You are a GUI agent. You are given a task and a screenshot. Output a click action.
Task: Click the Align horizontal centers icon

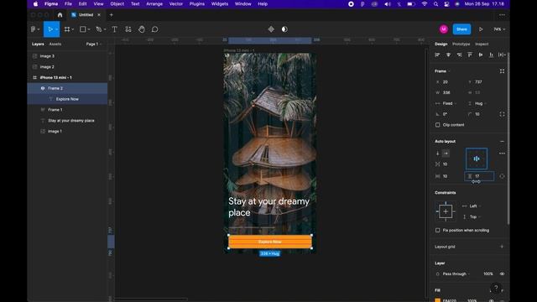pos(448,55)
